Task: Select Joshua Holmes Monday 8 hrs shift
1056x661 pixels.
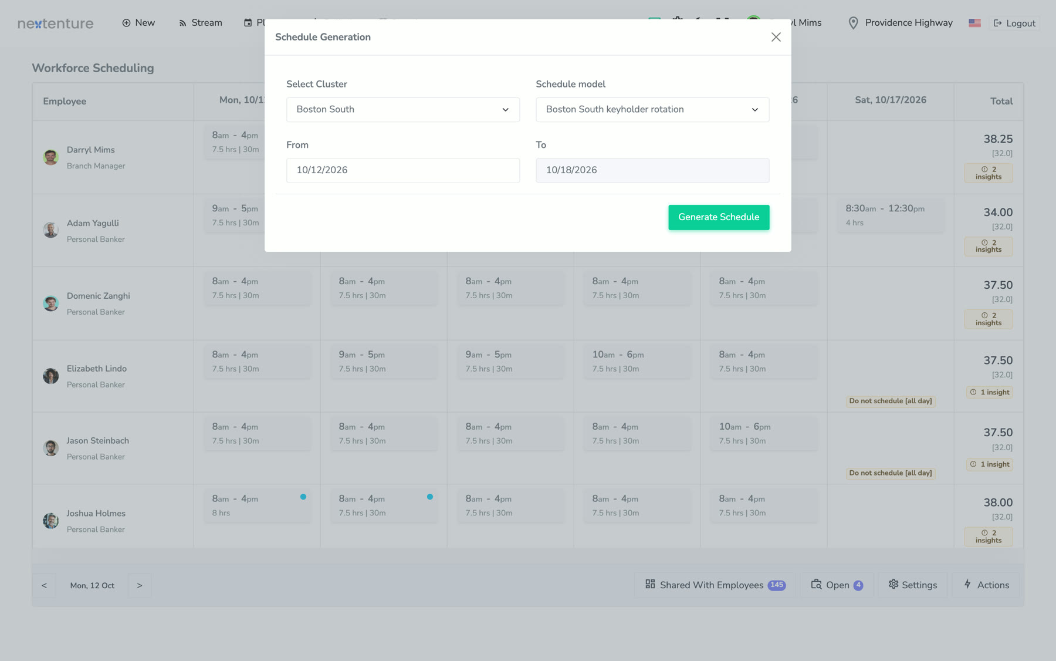Action: point(257,505)
